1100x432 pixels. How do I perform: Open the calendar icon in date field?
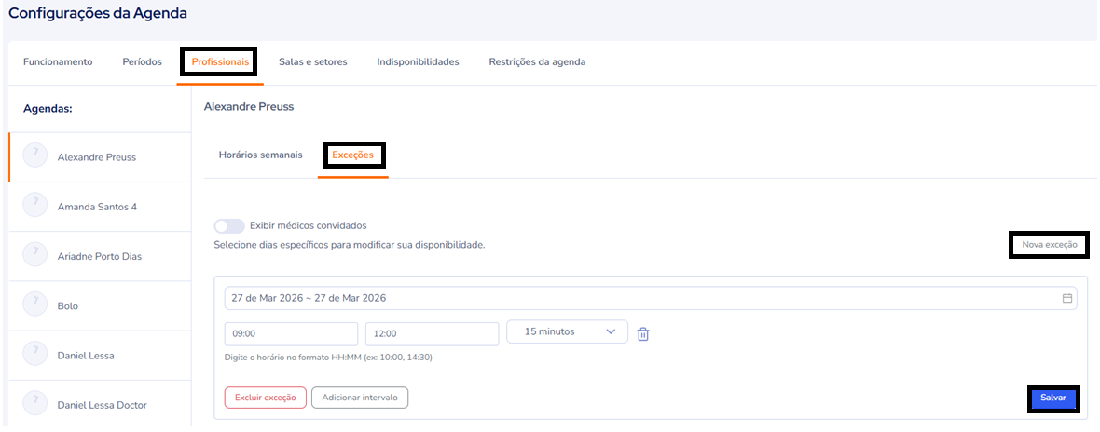(x=1066, y=299)
